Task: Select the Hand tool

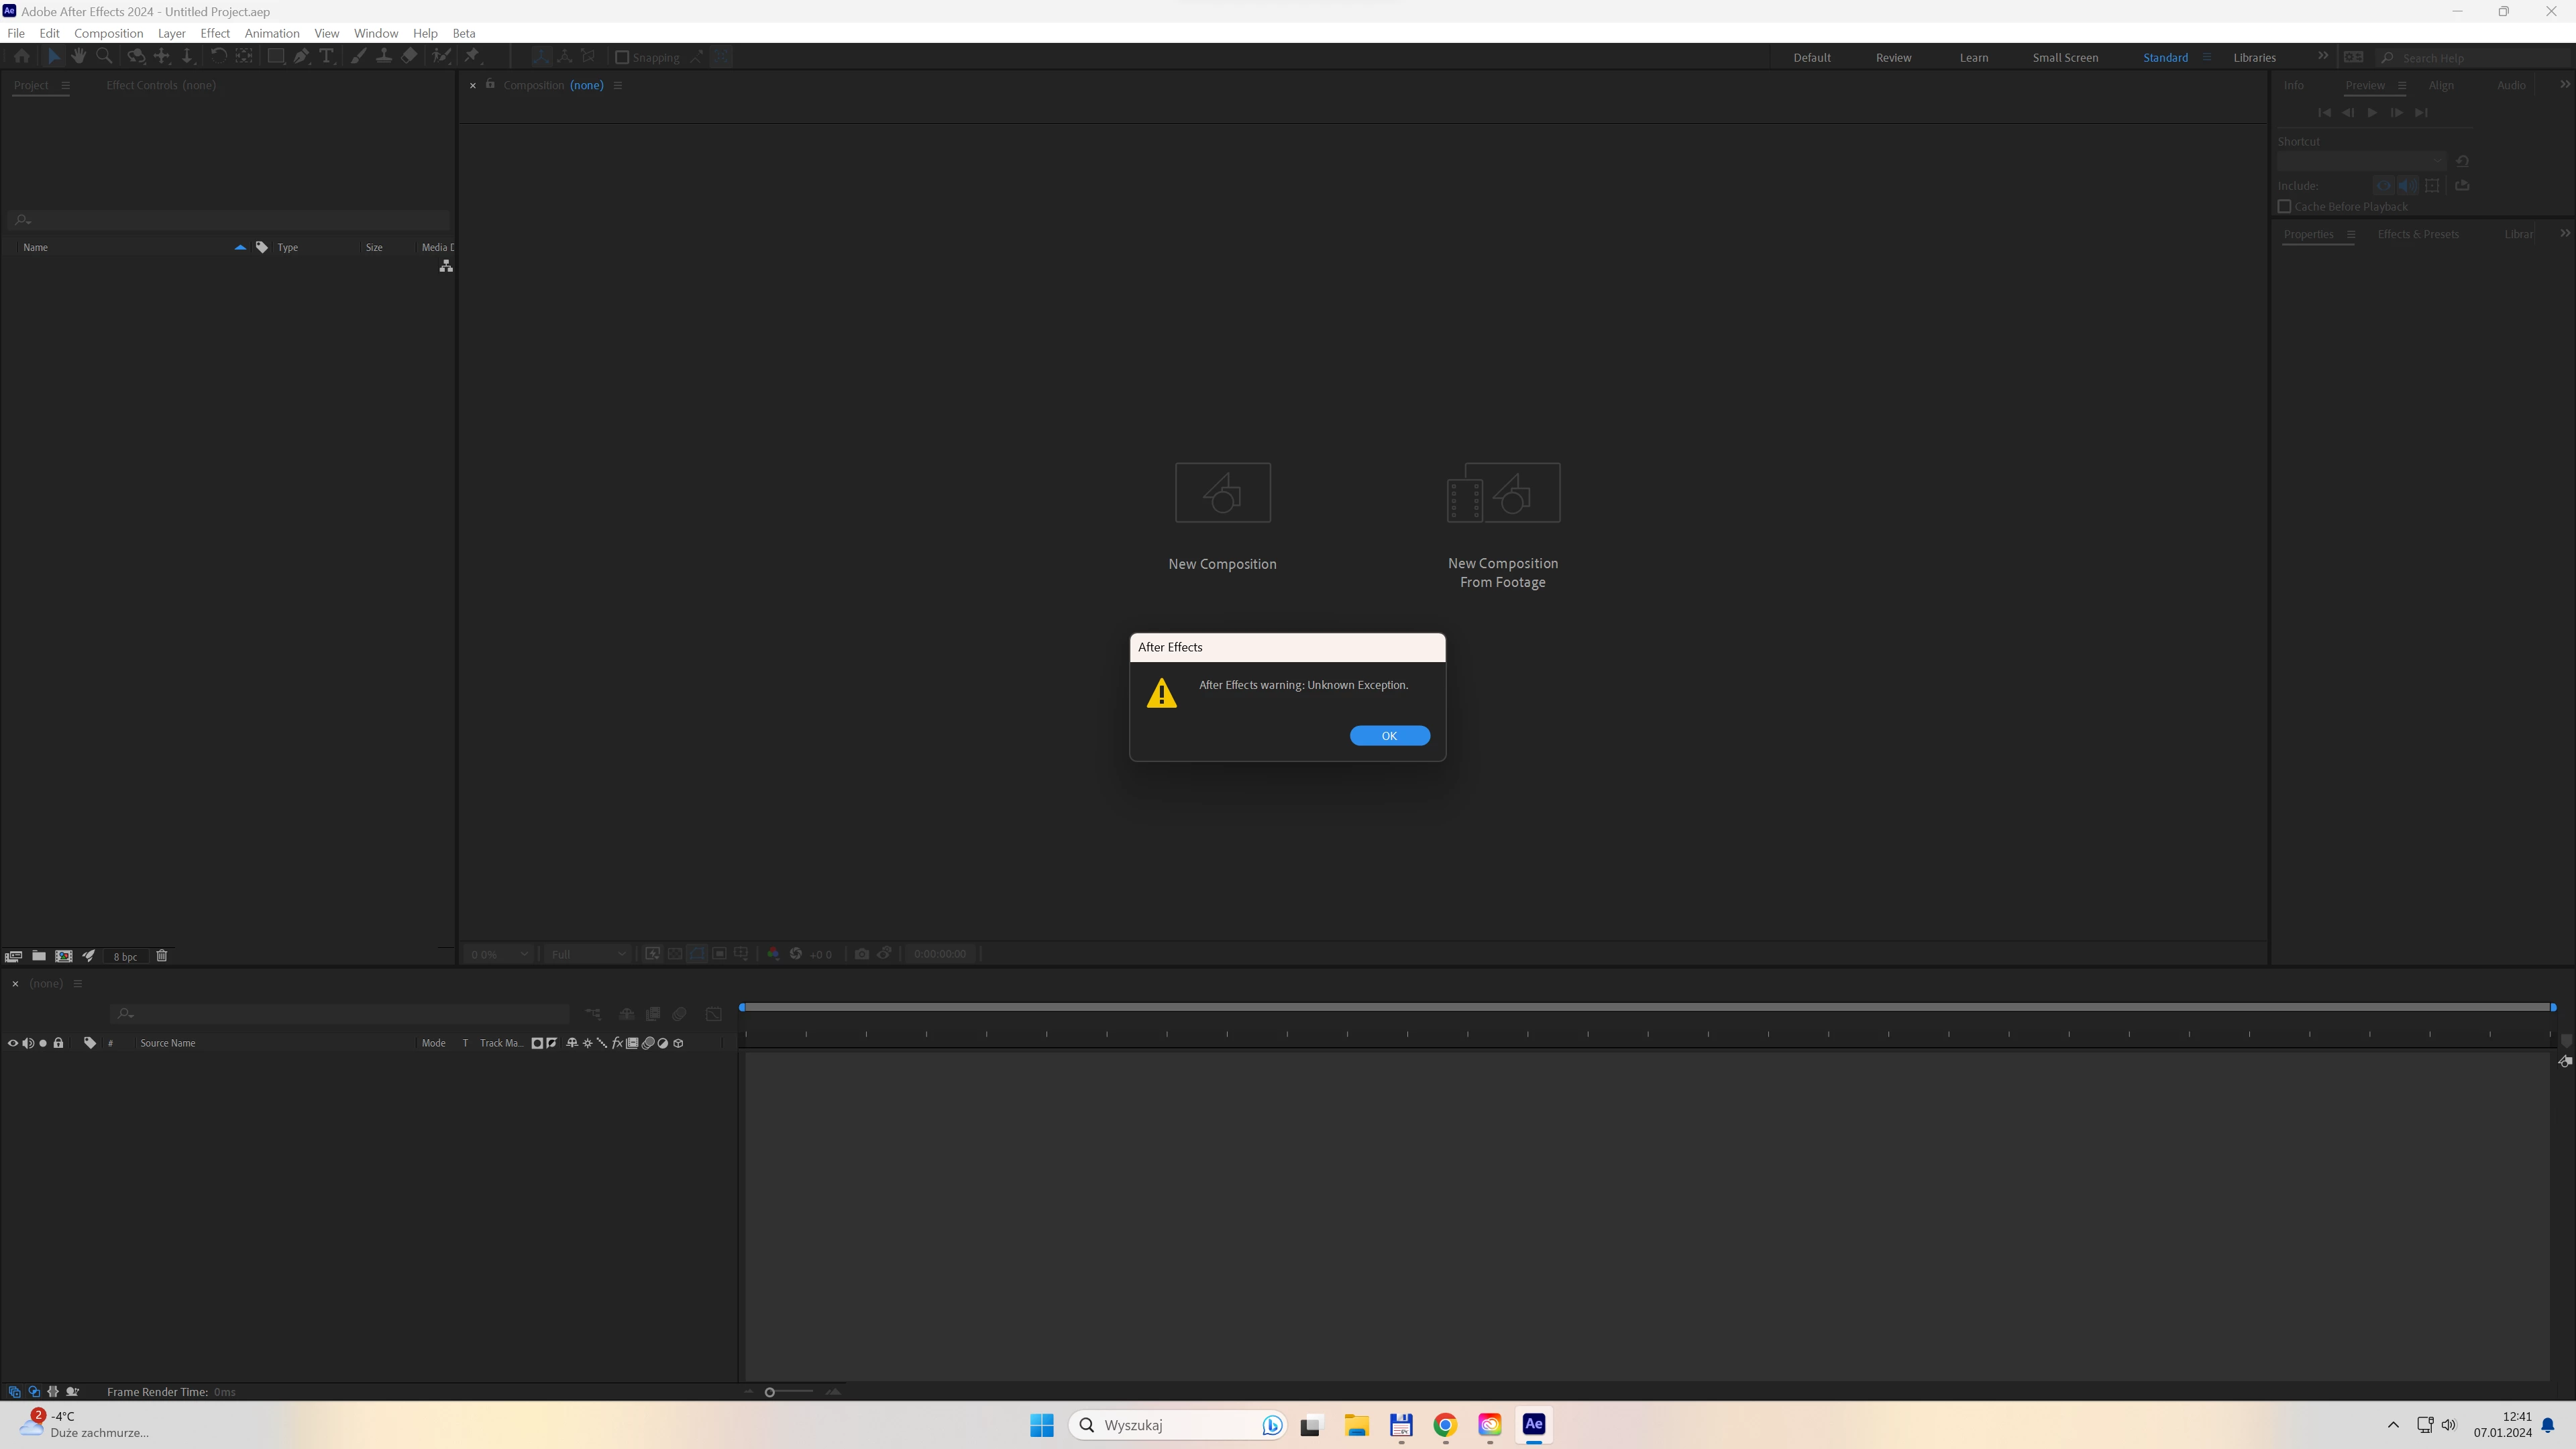Action: click(x=79, y=57)
